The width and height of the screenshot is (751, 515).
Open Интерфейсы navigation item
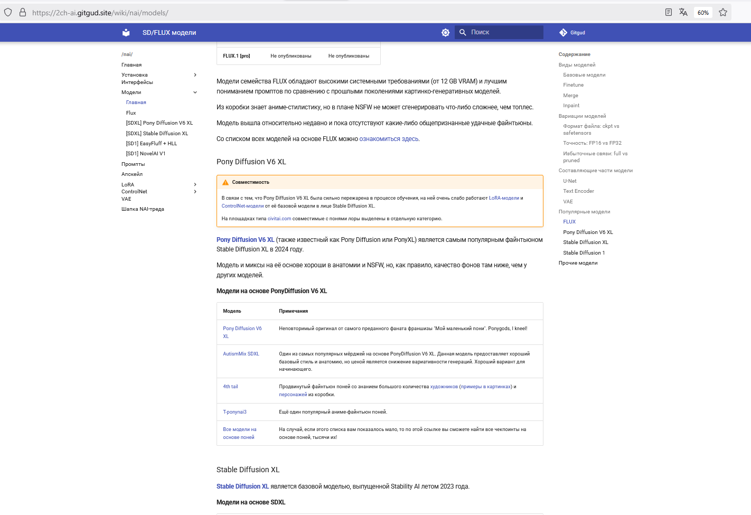137,82
